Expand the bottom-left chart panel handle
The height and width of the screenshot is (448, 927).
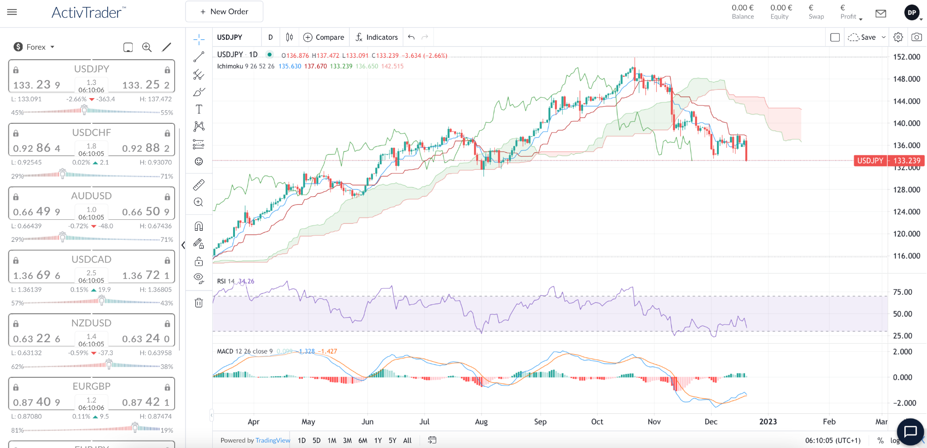click(x=211, y=415)
